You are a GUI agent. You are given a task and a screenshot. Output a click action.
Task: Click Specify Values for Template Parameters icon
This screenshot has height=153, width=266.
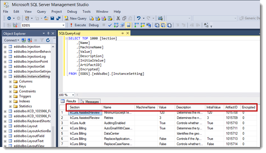click(x=206, y=25)
